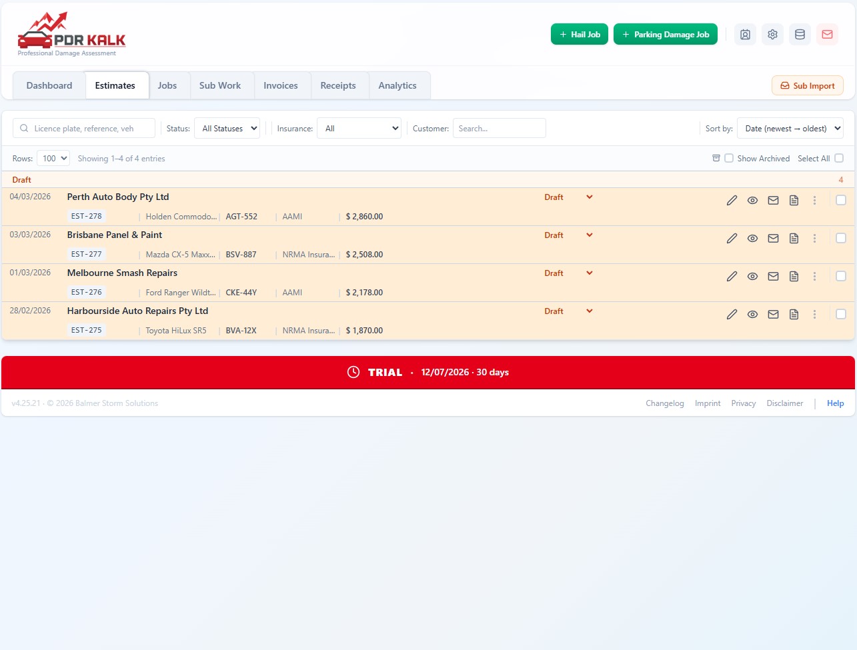Switch to the Analytics tab
The height and width of the screenshot is (650, 857).
click(397, 85)
